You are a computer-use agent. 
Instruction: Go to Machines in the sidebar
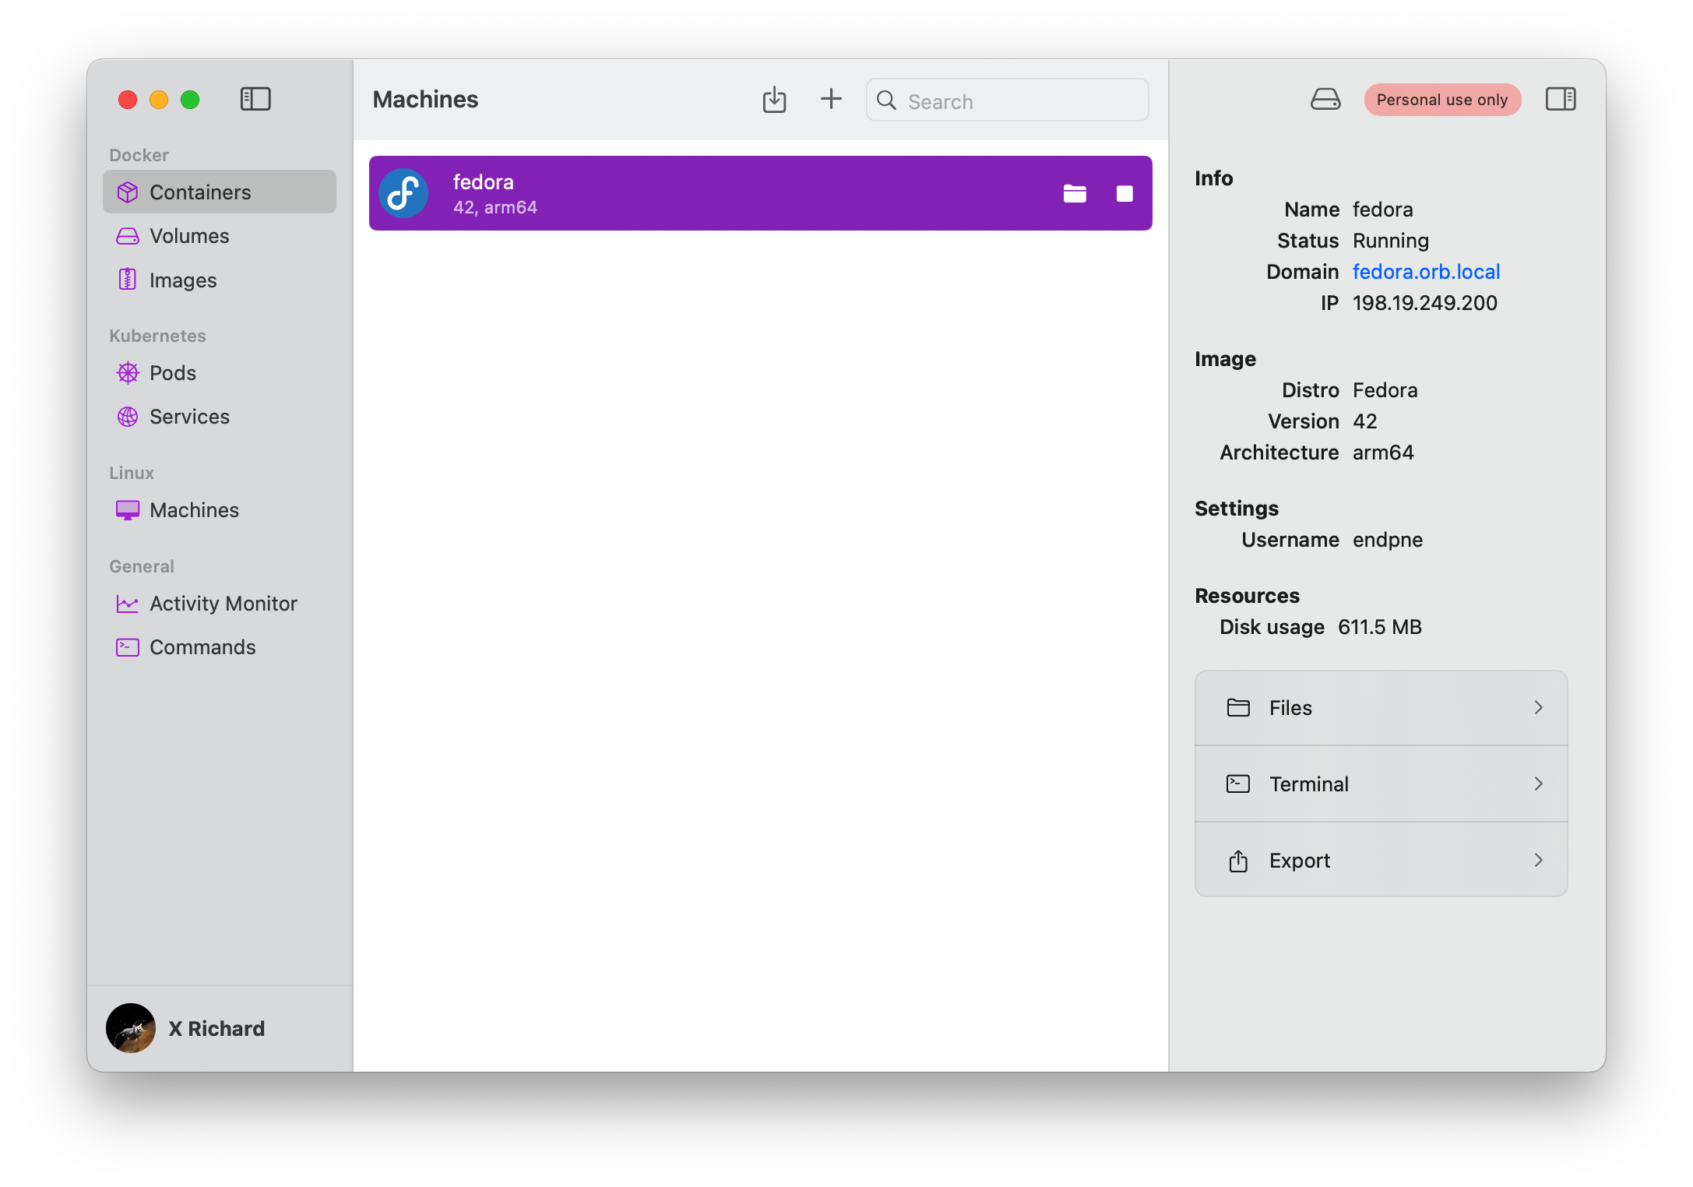coord(194,510)
